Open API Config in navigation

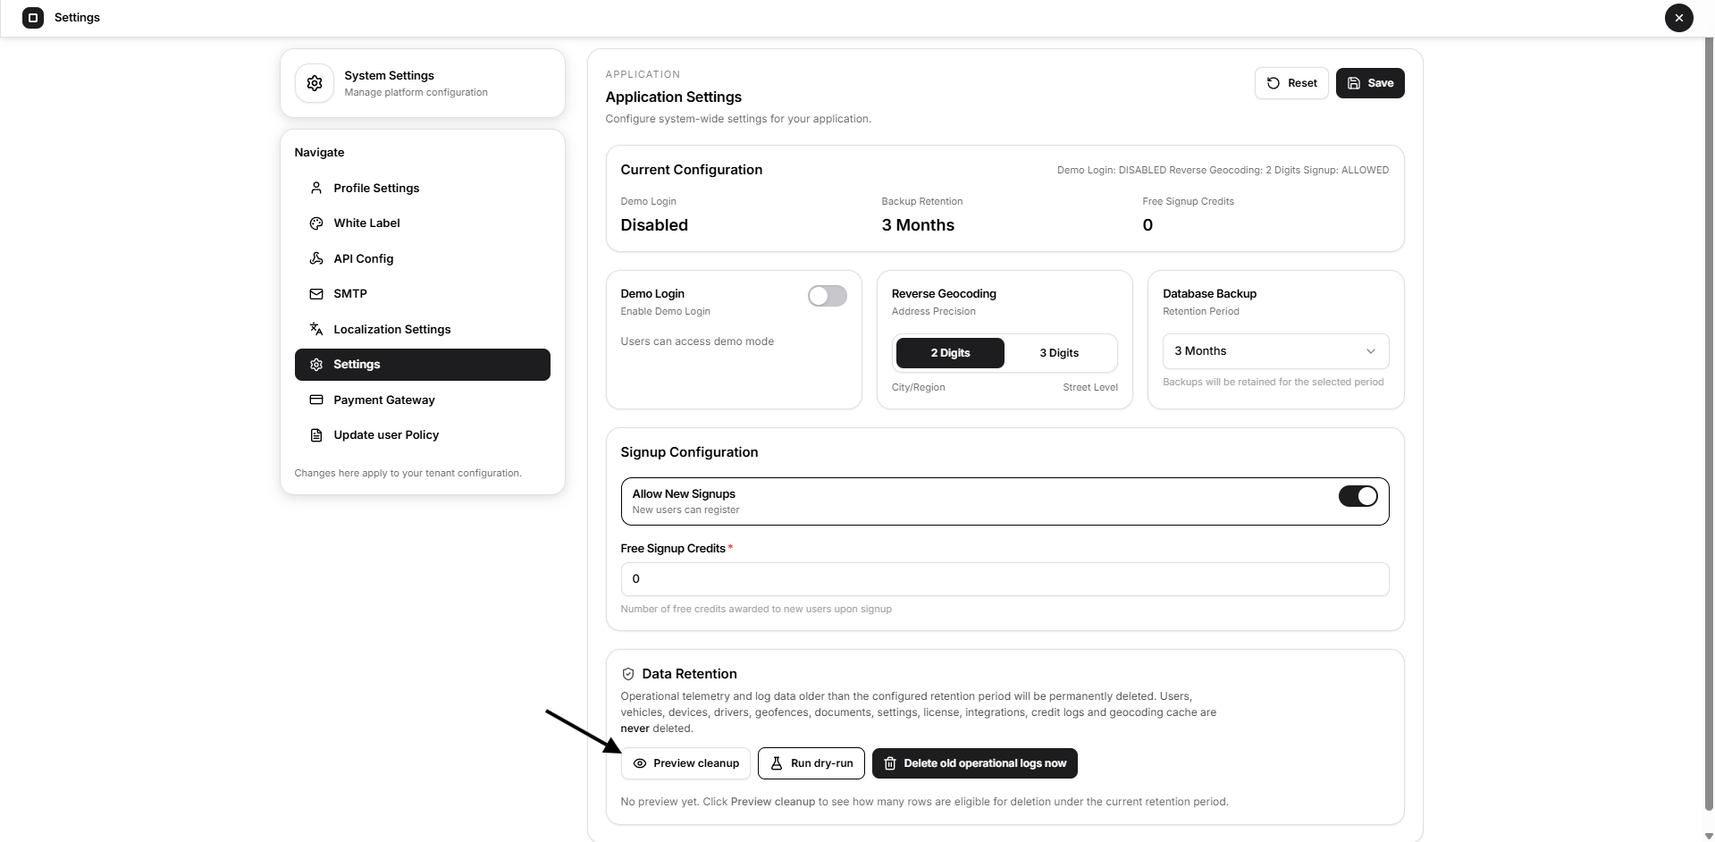[x=422, y=258]
